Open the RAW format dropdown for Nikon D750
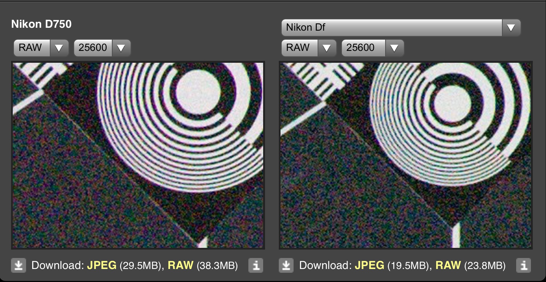546x282 pixels. (41, 48)
